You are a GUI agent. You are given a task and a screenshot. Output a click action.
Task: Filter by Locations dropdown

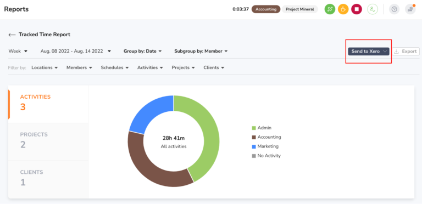(45, 67)
